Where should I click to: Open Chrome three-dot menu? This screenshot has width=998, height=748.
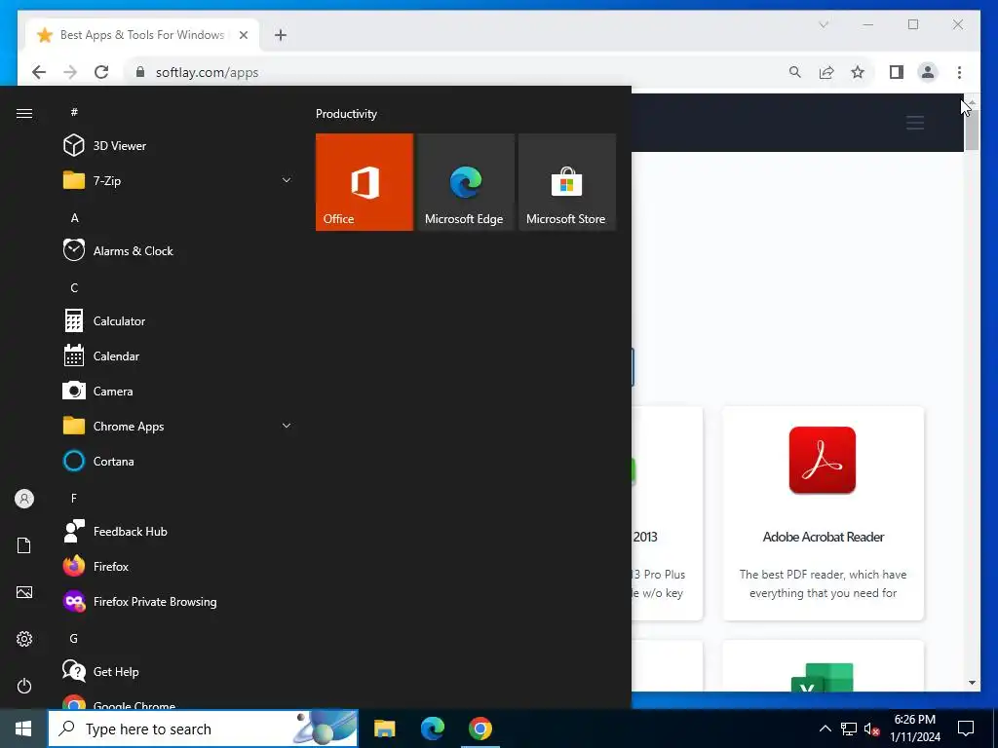click(x=959, y=72)
